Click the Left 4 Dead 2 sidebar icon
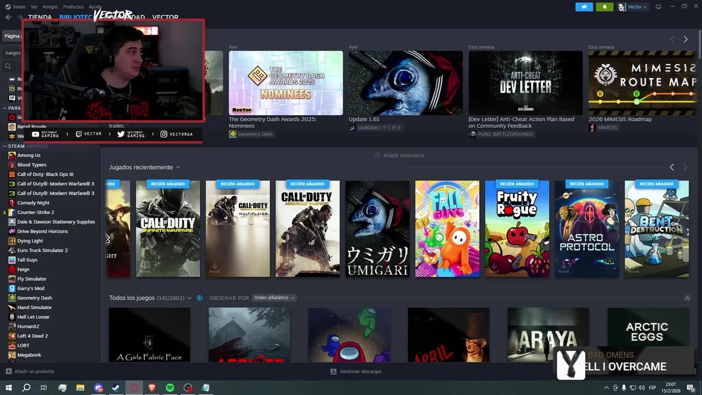The image size is (702, 395). tap(12, 336)
